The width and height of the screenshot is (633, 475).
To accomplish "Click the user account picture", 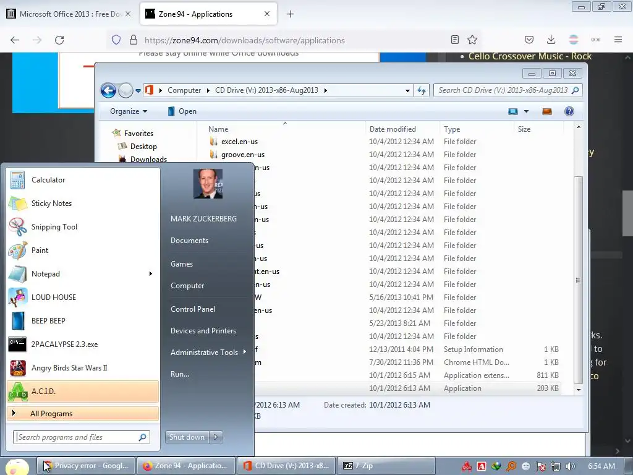I will [x=208, y=184].
